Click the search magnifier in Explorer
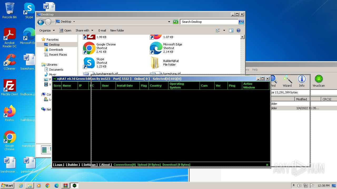The image size is (337, 189). (x=241, y=22)
